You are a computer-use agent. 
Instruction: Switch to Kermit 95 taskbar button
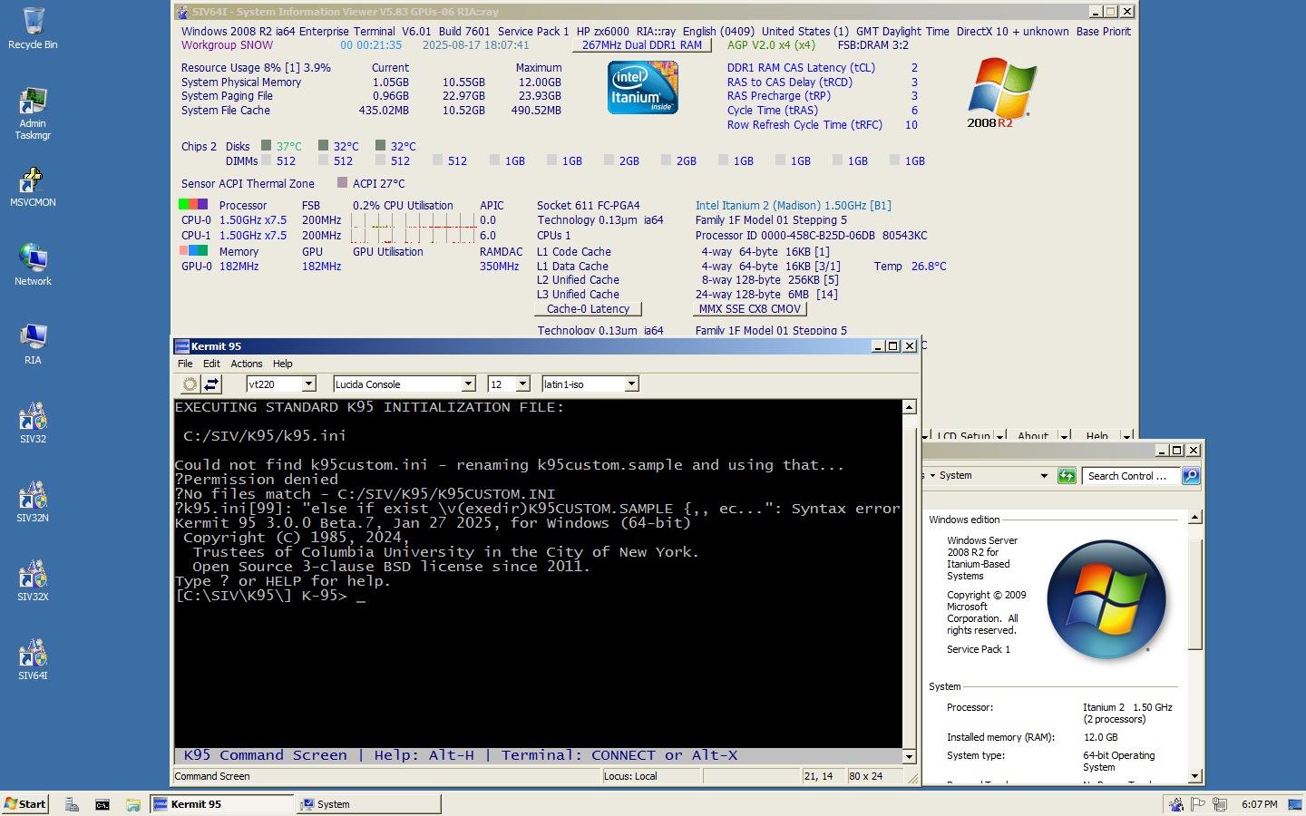(x=222, y=804)
